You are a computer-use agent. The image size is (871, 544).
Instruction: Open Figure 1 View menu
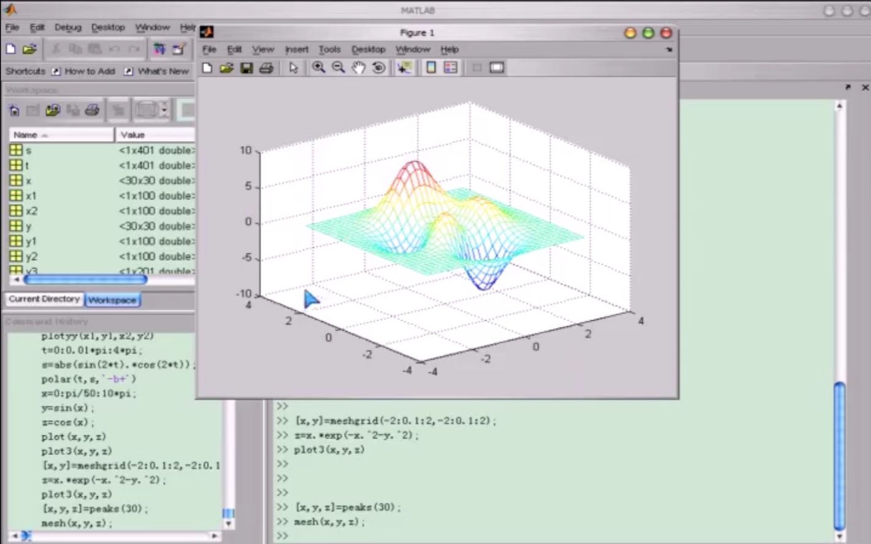pos(263,50)
